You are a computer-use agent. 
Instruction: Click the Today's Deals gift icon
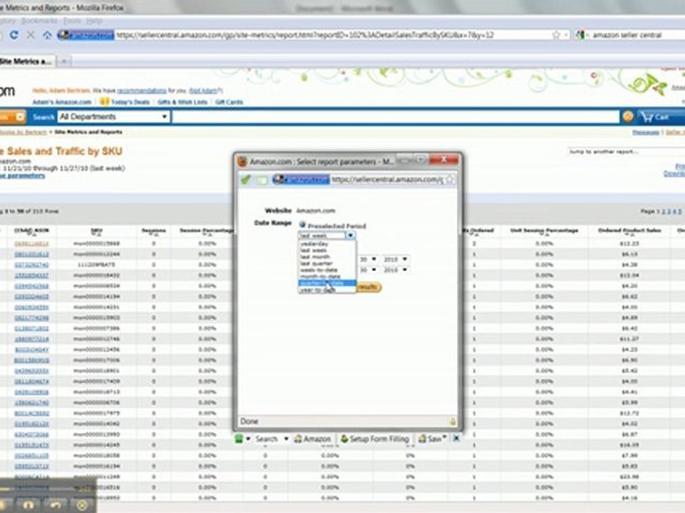pos(104,102)
